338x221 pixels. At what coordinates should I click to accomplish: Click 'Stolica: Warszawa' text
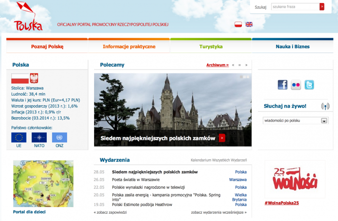(x=28, y=88)
